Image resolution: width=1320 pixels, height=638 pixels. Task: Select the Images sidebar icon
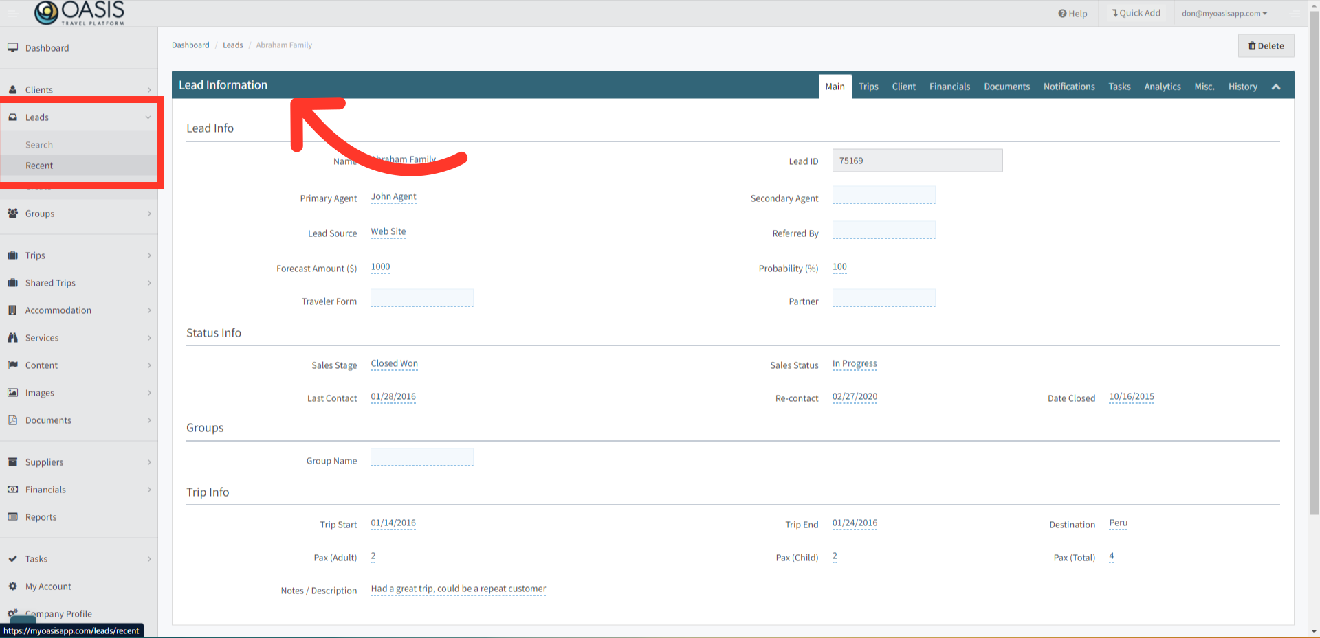13,392
